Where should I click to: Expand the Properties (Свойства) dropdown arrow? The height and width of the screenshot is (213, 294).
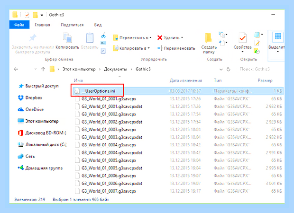(x=242, y=52)
